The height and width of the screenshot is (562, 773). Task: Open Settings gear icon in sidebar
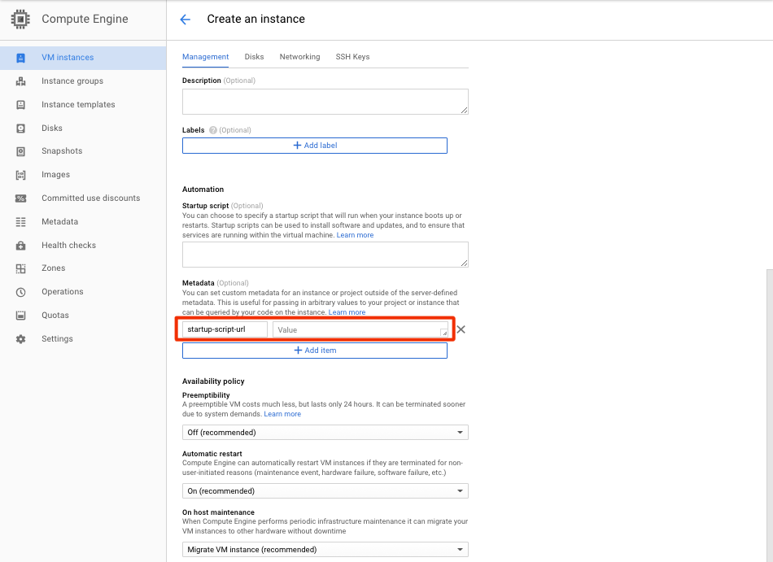pyautogui.click(x=21, y=339)
